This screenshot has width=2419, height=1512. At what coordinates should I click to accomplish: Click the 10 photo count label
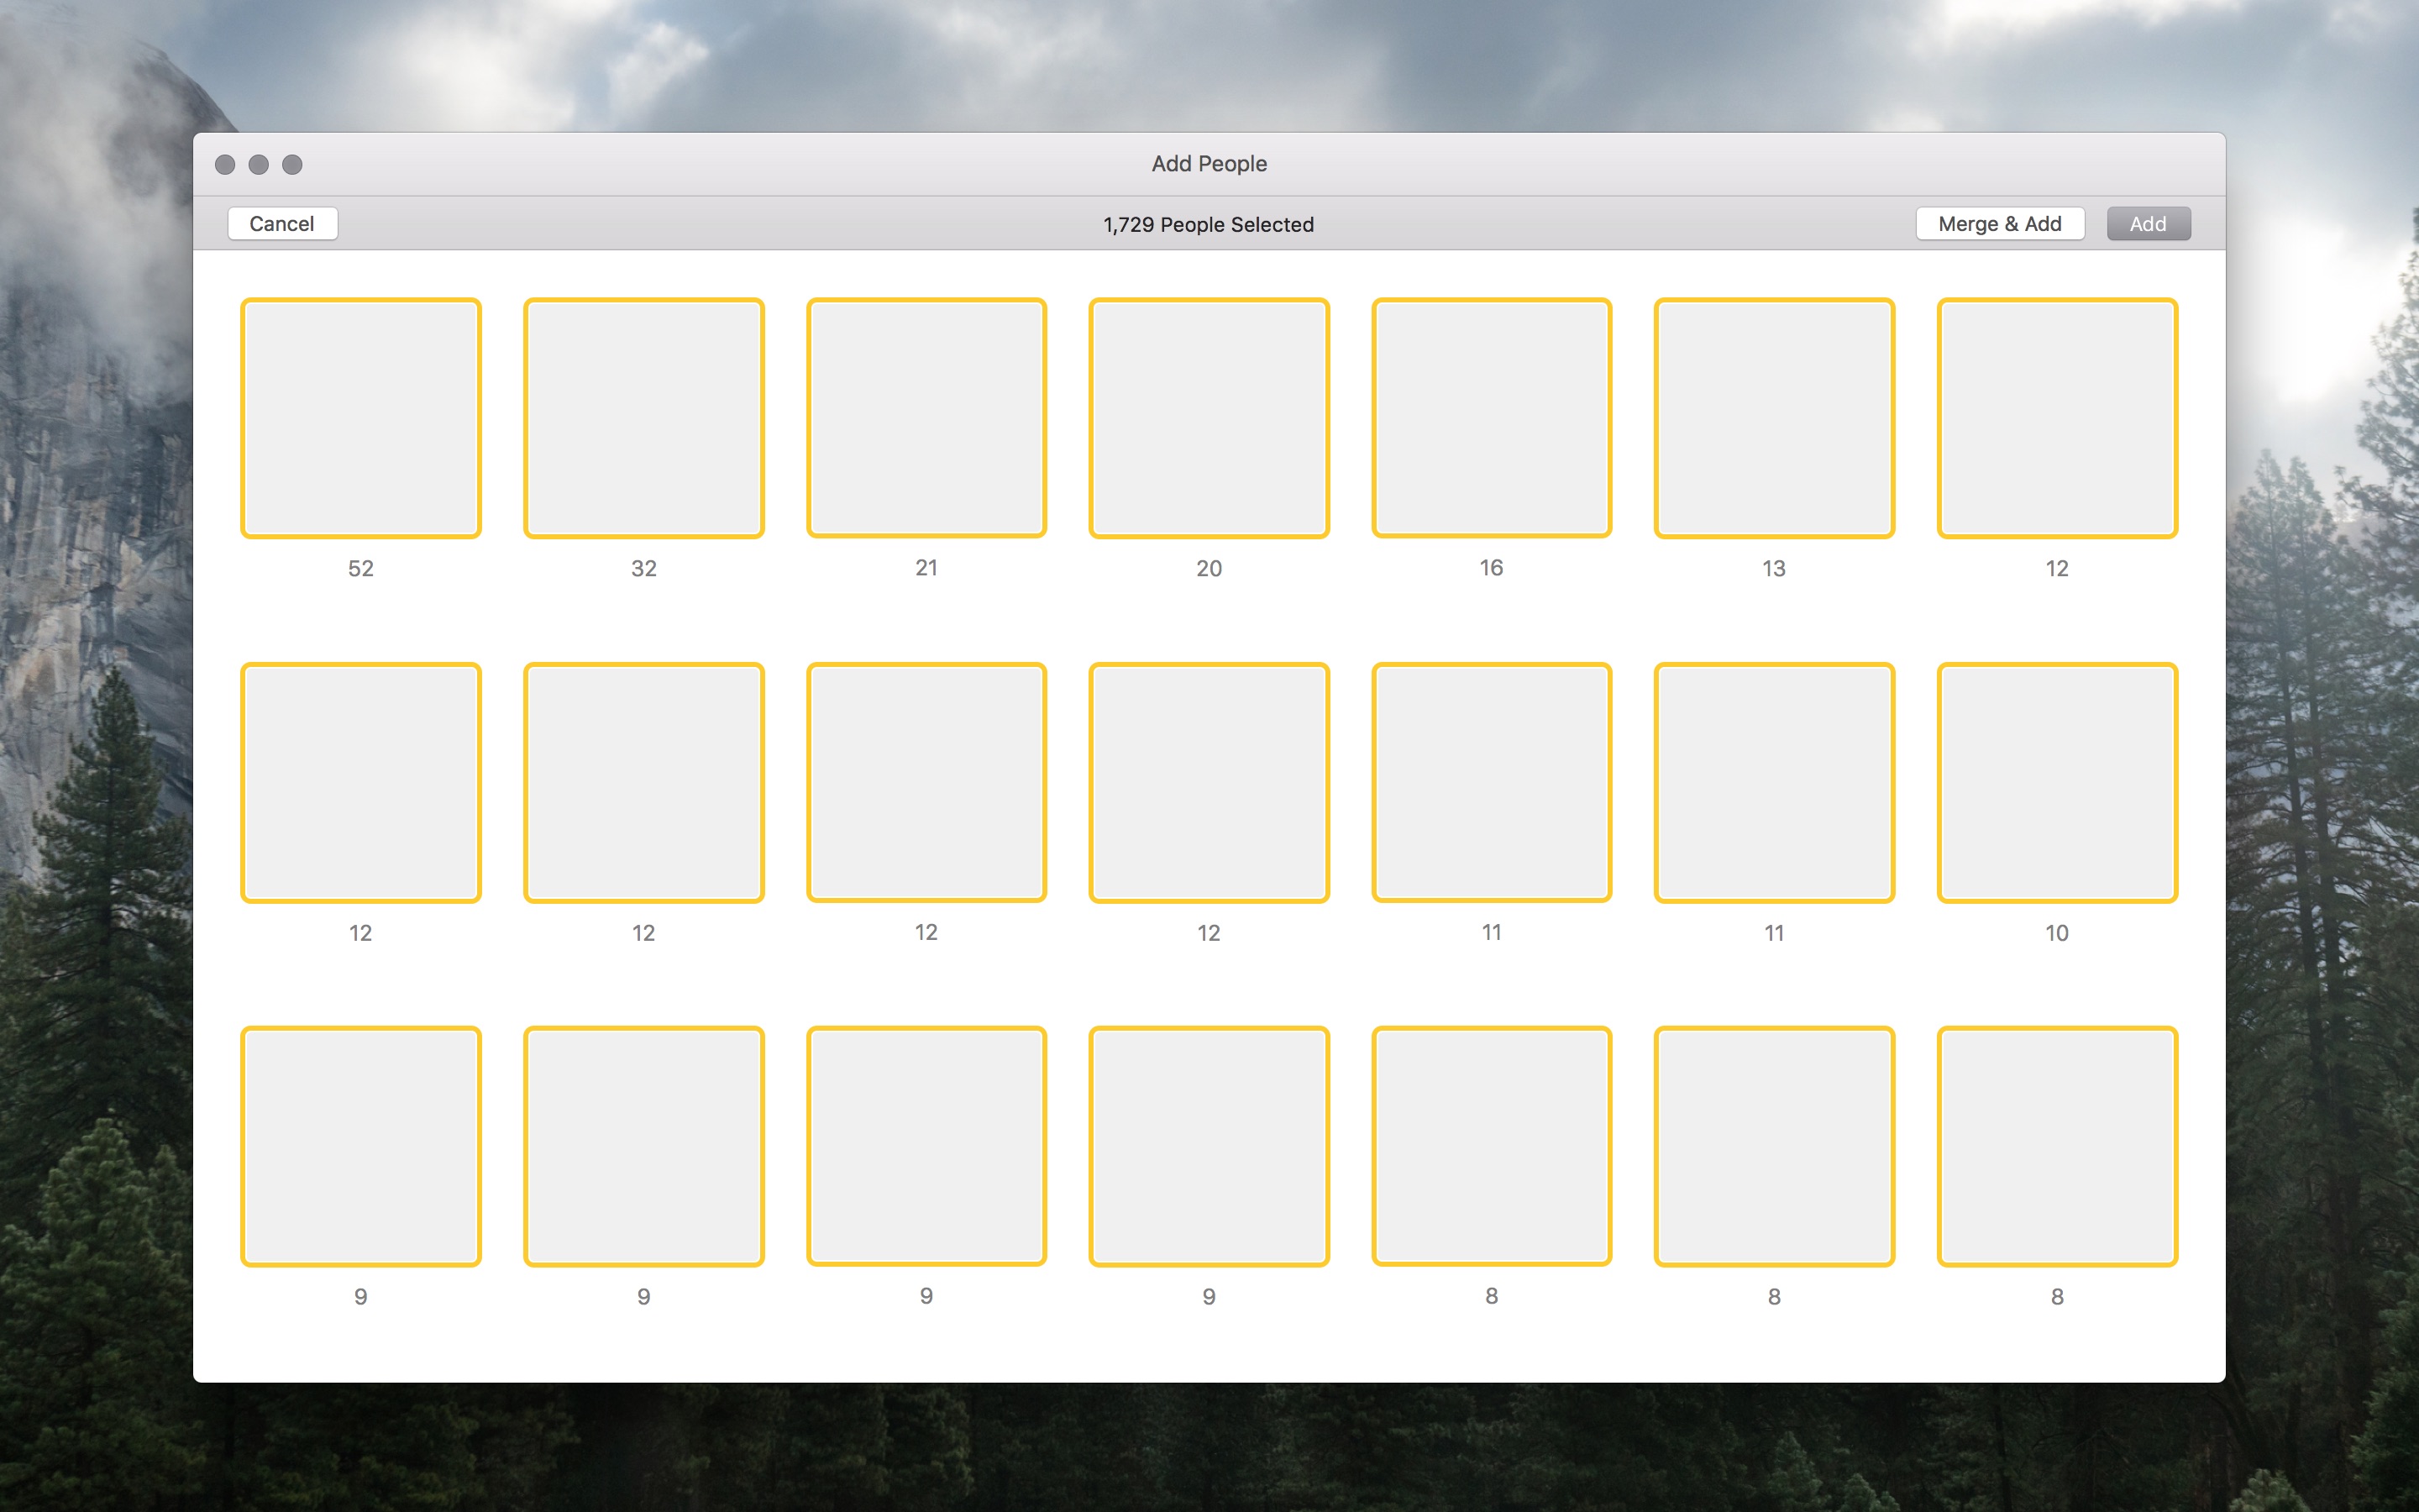2056,933
